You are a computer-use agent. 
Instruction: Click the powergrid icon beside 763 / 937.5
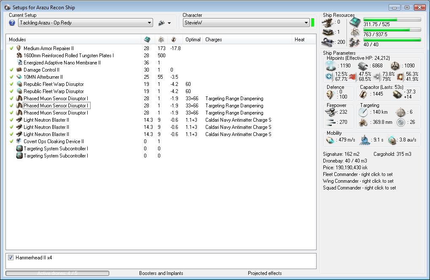click(355, 32)
